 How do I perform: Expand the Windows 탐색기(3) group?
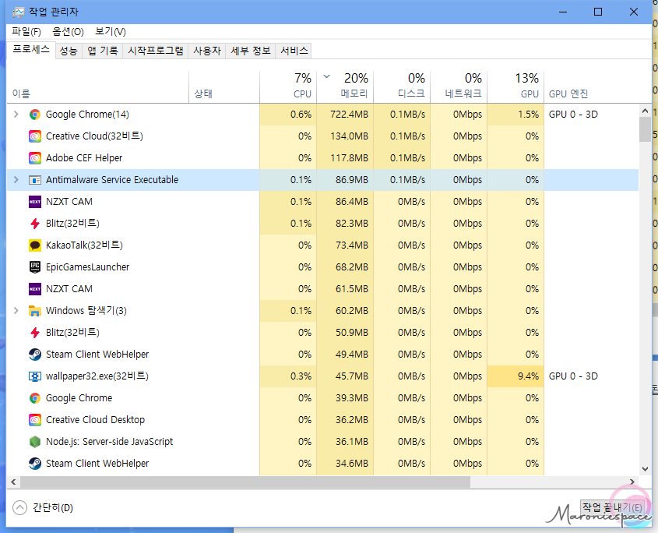point(16,311)
